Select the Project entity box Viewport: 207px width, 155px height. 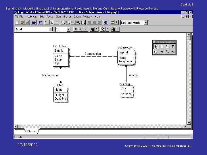[x=61, y=94]
